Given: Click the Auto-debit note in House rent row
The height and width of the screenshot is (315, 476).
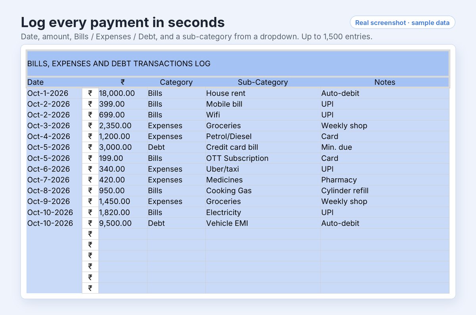Looking at the screenshot, I should 385,93.
